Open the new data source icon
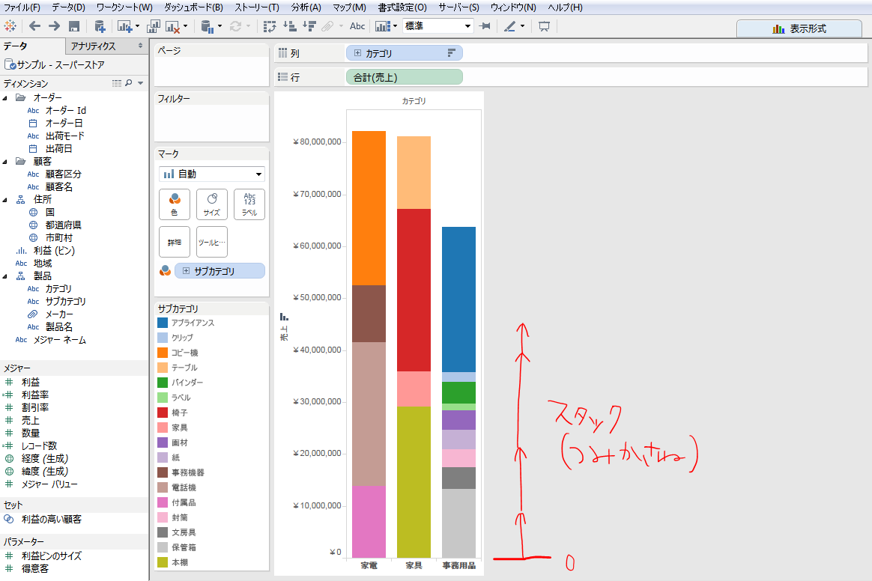This screenshot has width=872, height=581. coord(100,25)
